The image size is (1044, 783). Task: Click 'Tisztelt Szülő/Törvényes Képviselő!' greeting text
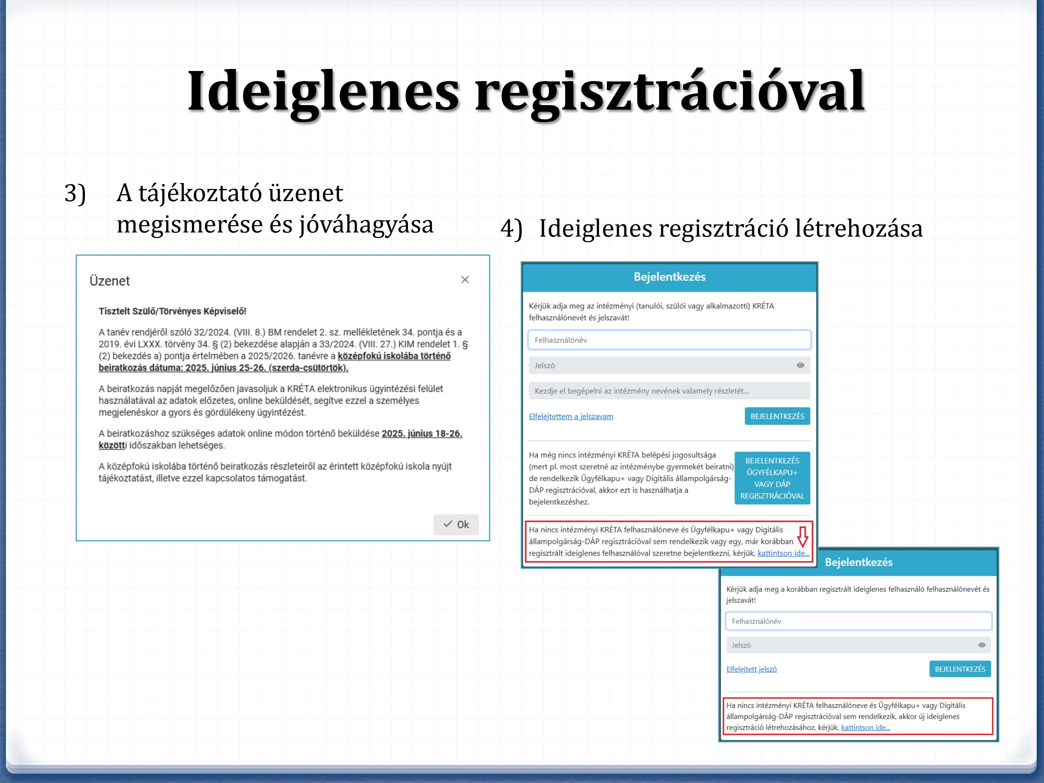click(172, 311)
